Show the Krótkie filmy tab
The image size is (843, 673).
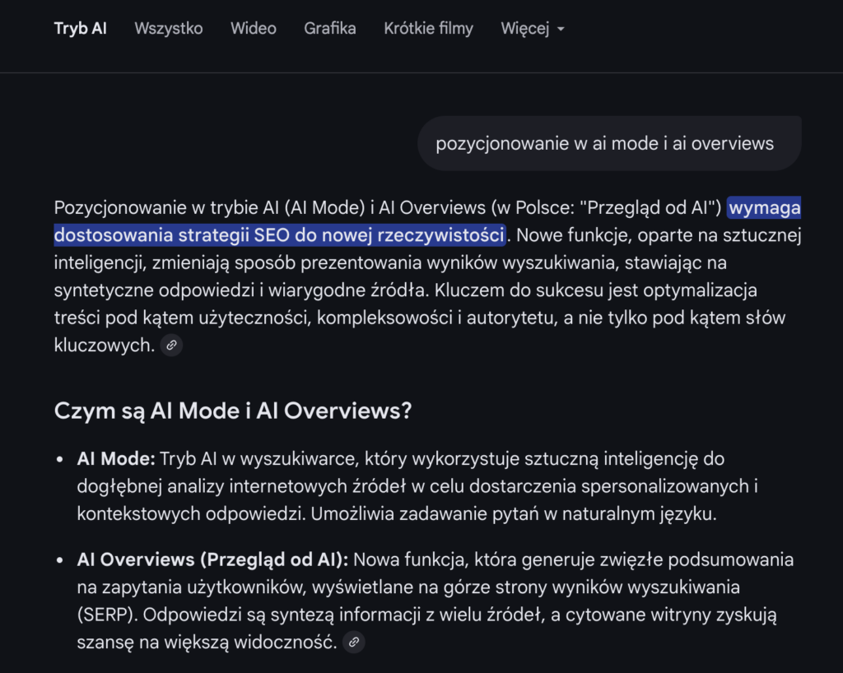tap(428, 29)
